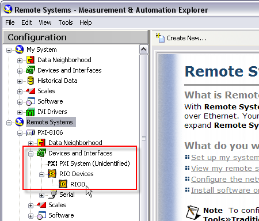Select PXI-8106 in the tree
The width and height of the screenshot is (259, 221).
[50, 132]
